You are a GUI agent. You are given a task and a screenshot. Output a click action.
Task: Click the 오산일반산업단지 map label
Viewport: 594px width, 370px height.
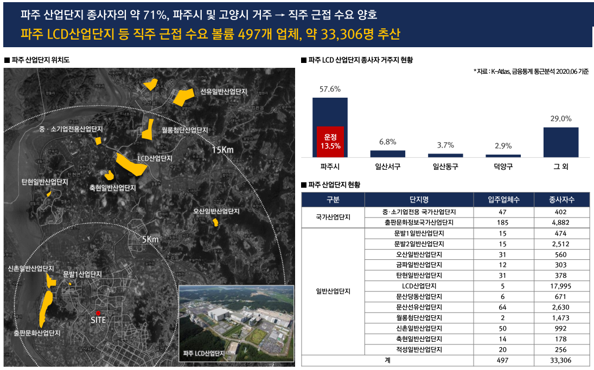[x=216, y=212]
